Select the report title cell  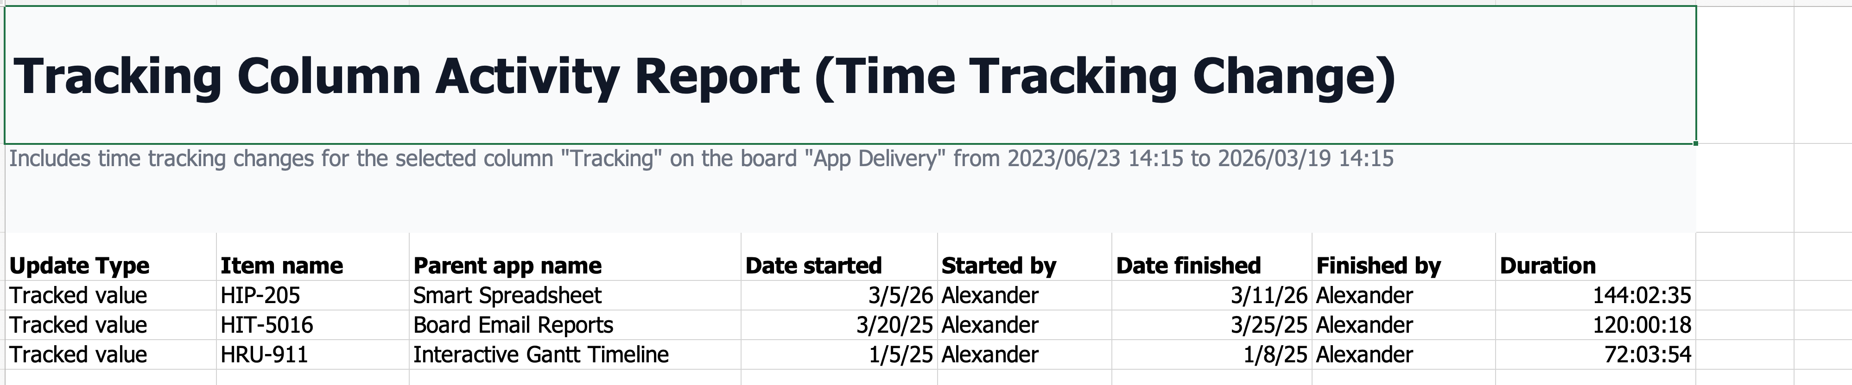[x=704, y=75]
